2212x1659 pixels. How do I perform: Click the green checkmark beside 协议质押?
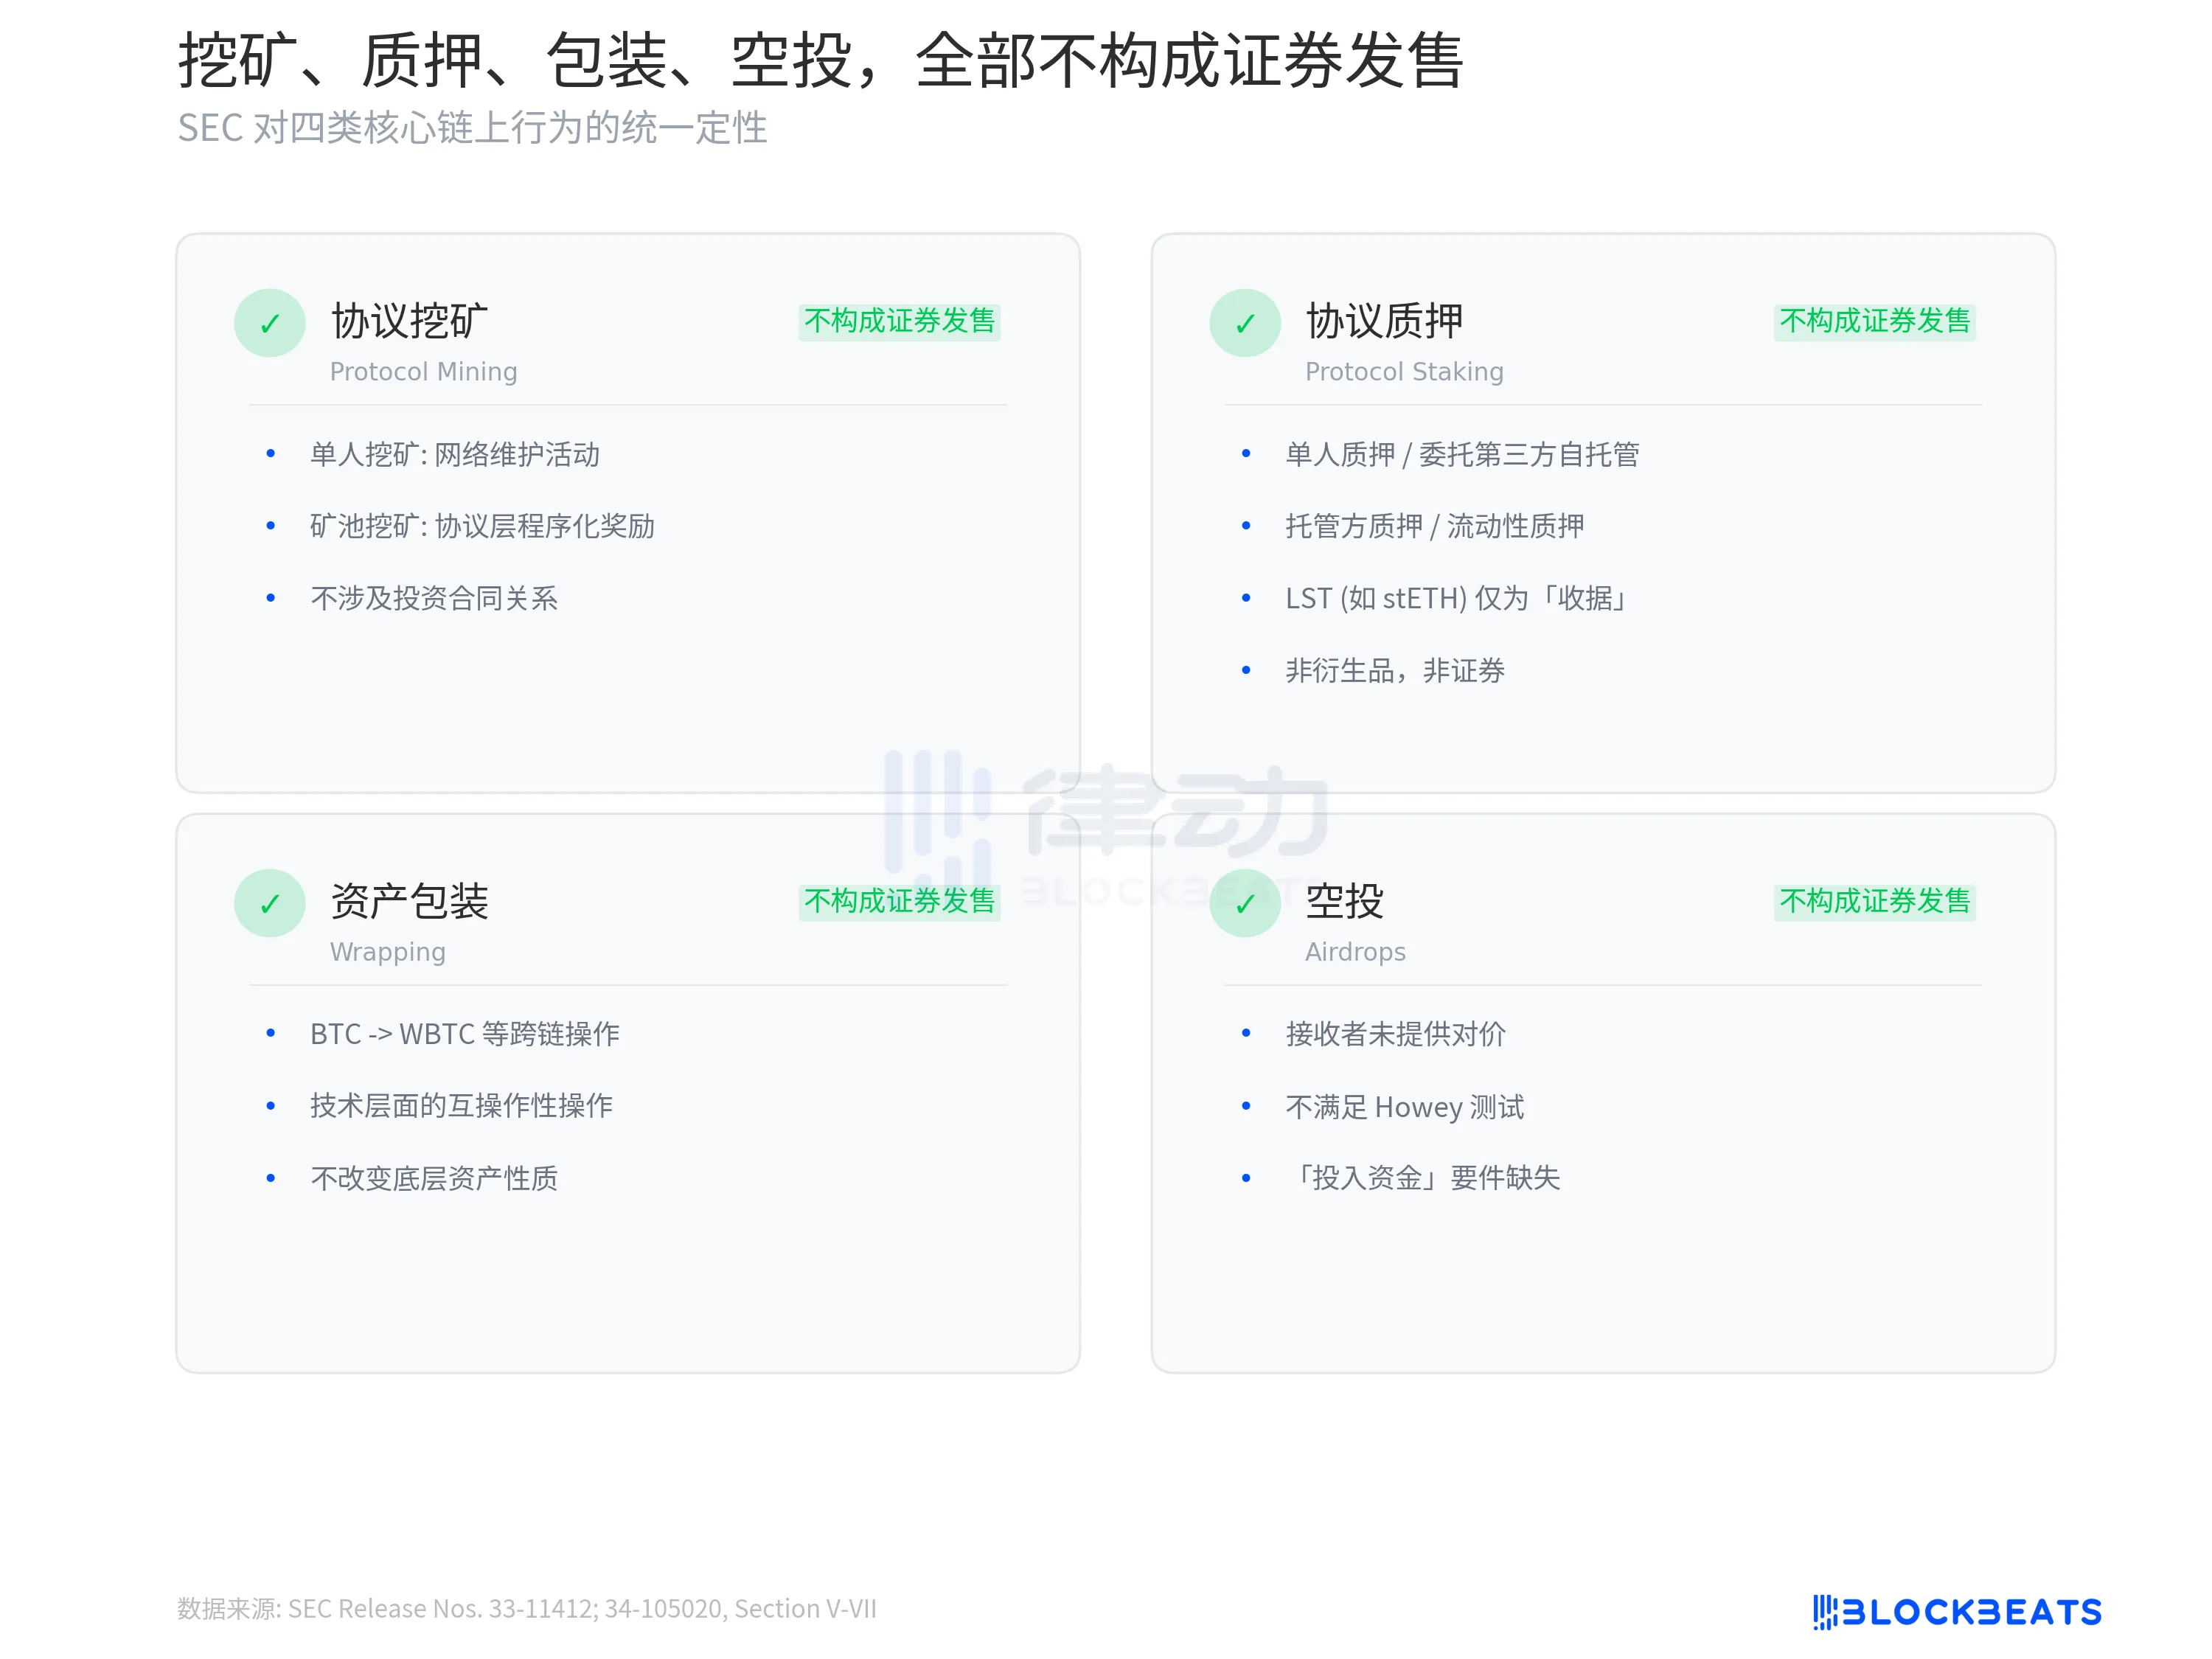click(x=1244, y=323)
